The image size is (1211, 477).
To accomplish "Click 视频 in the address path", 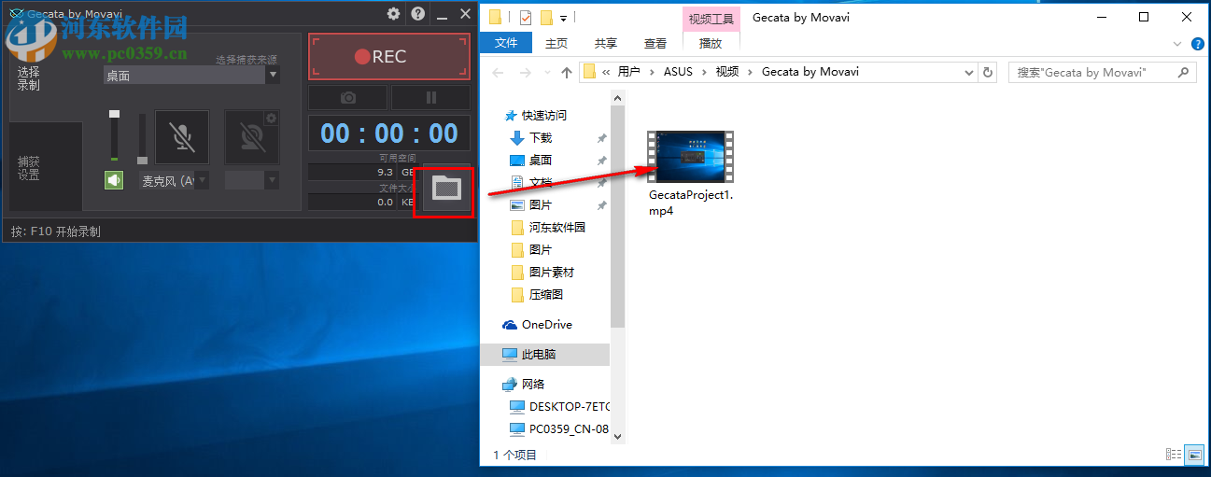I will click(x=727, y=72).
